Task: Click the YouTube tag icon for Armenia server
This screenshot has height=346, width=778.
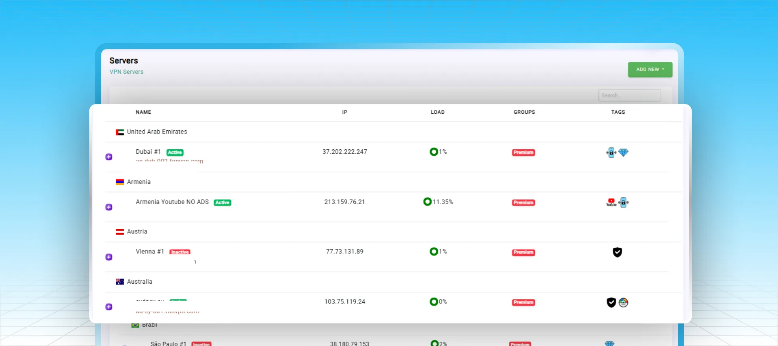Action: coord(611,202)
